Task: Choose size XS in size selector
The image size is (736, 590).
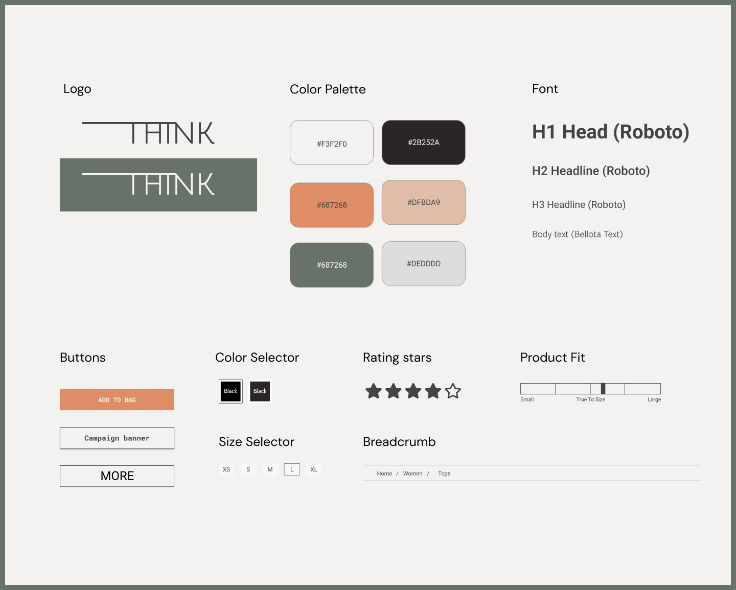Action: coord(226,469)
